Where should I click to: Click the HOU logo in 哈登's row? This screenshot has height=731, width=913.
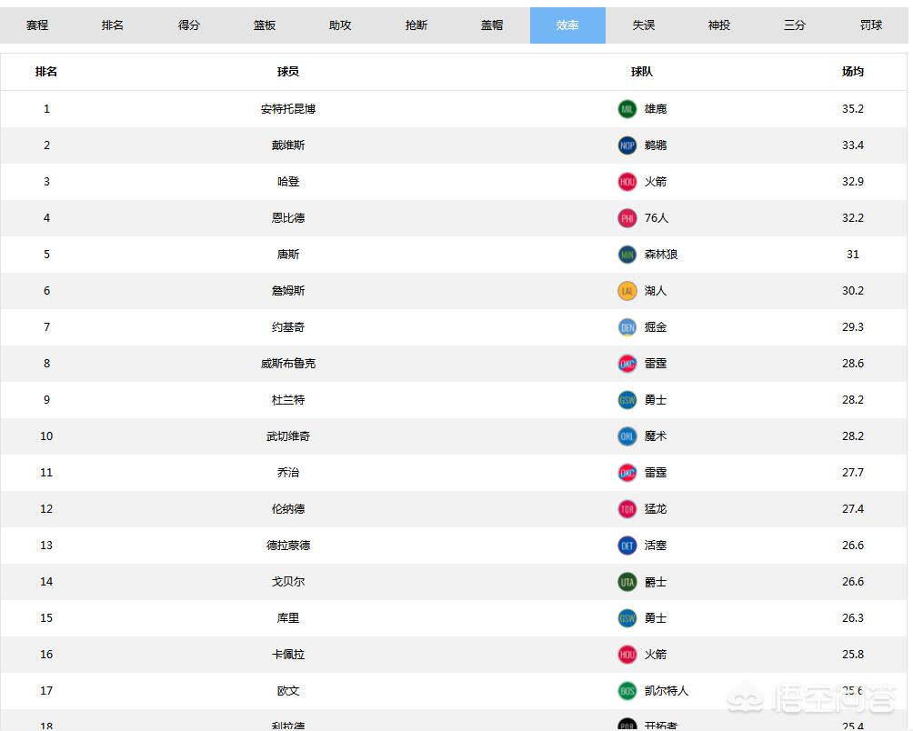click(627, 182)
